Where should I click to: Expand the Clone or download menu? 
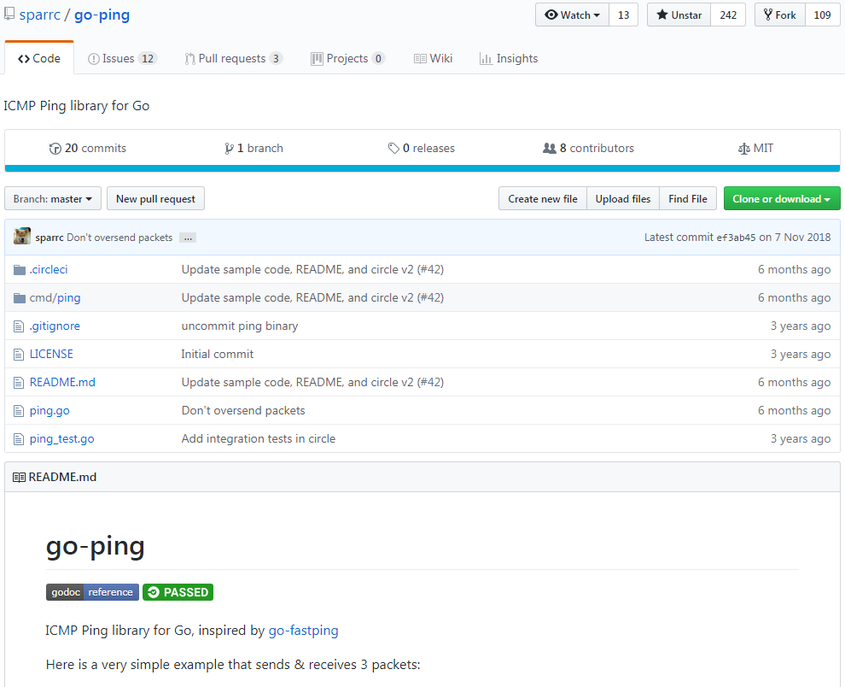(x=781, y=199)
